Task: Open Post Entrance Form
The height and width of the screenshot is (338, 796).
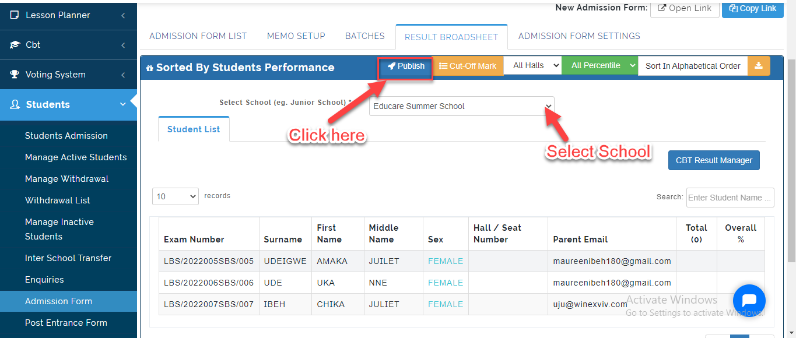Action: coord(66,323)
